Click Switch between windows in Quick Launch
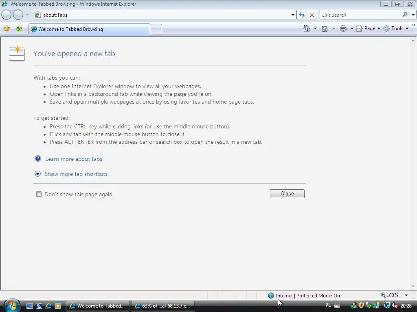This screenshot has height=312, width=417. click(39, 306)
